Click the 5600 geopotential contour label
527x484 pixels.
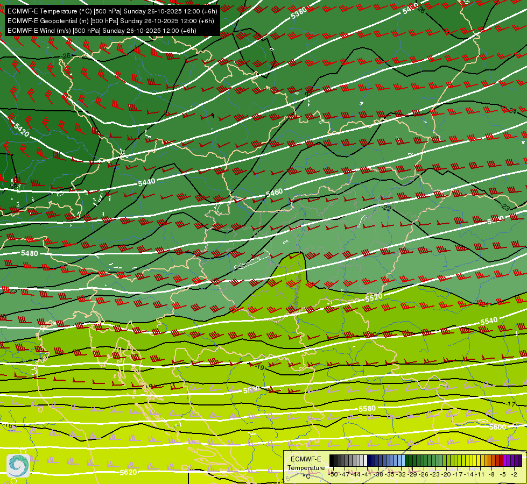(x=497, y=427)
